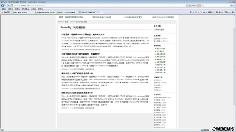Click the search provider icon in search box
Screen dimensions: 236x132
click(x=200, y=5)
